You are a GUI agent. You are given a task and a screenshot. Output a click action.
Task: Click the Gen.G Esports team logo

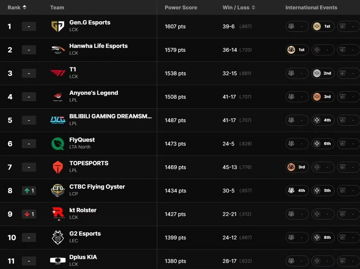coord(58,26)
